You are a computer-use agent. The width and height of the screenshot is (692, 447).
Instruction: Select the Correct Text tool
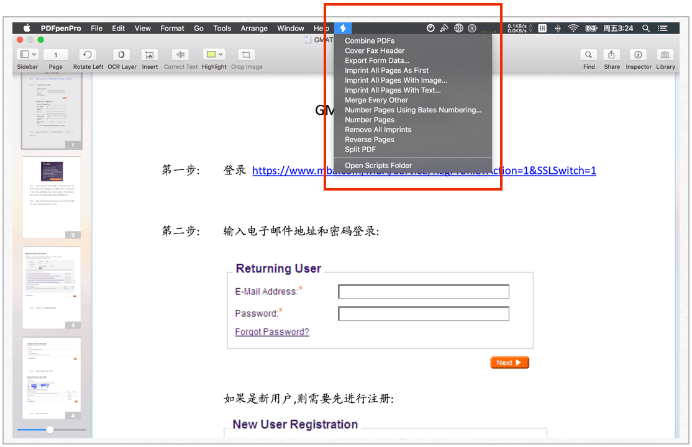click(x=181, y=54)
